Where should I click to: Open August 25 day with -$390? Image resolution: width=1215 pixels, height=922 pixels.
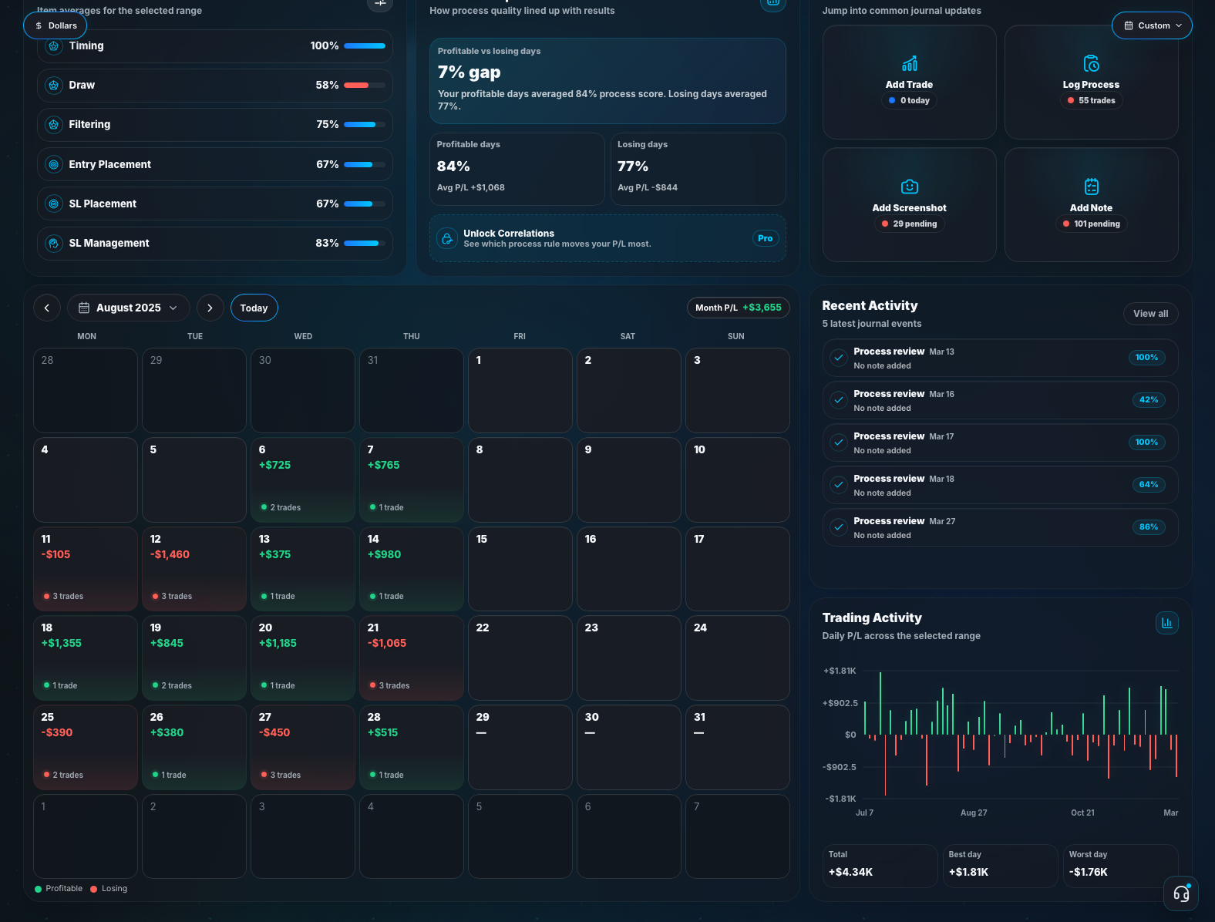pyautogui.click(x=86, y=747)
